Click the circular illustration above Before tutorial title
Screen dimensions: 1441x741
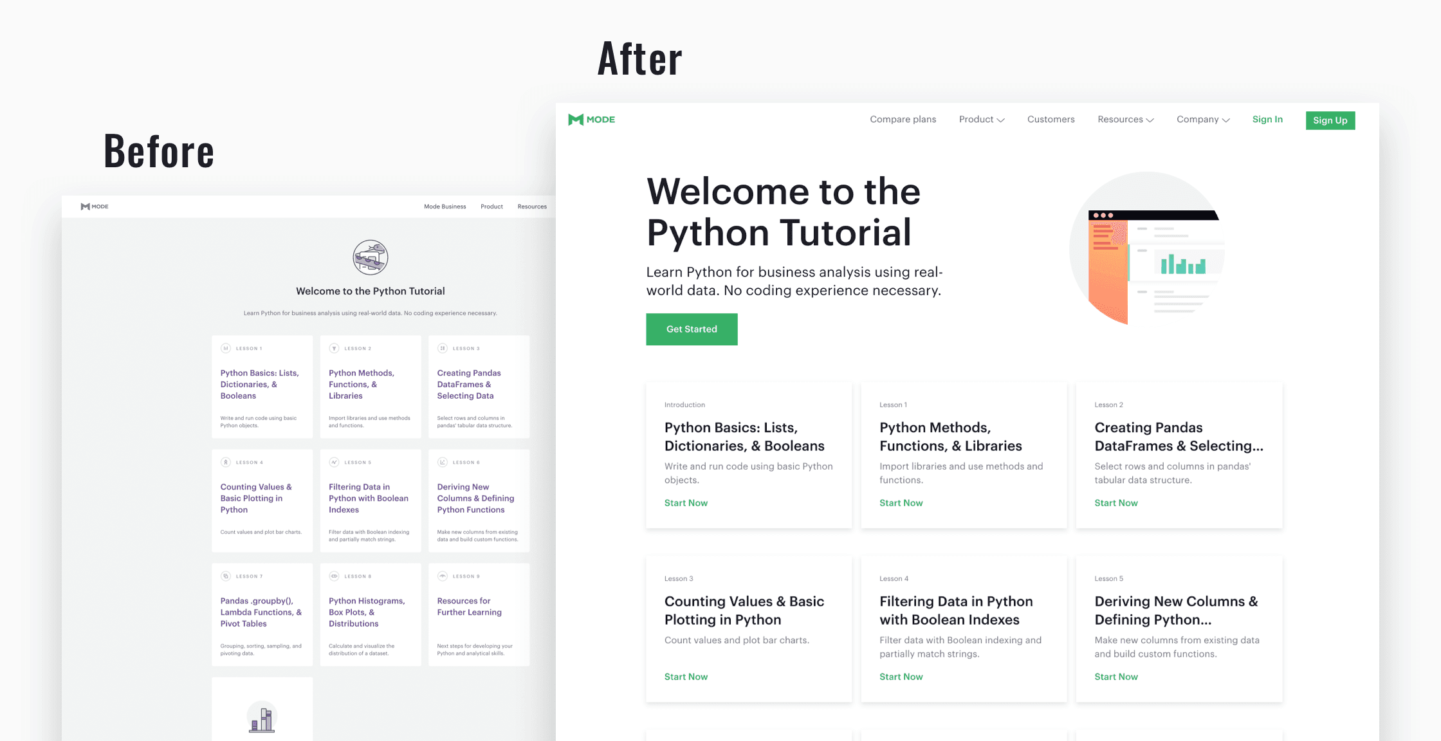click(x=371, y=257)
